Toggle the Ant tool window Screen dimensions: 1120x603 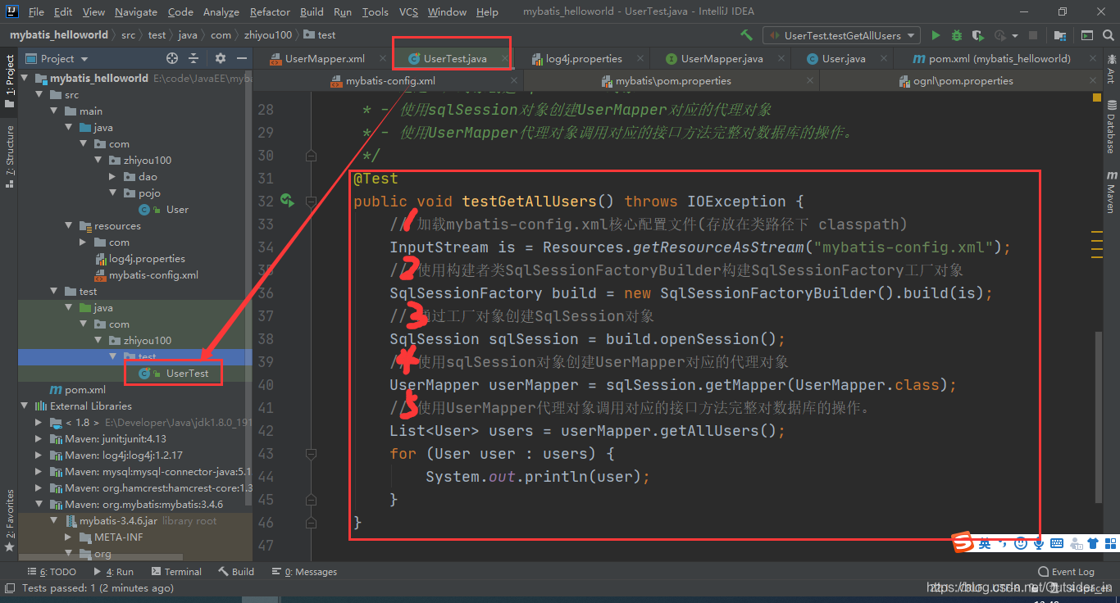point(1111,69)
